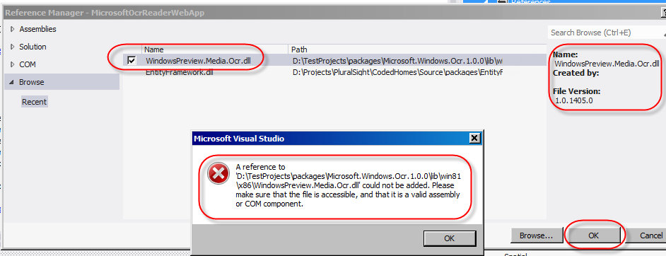This screenshot has width=666, height=256.
Task: Expand the COM section
Action: [12, 64]
